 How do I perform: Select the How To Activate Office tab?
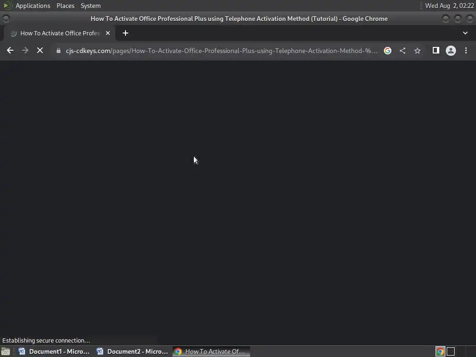pyautogui.click(x=60, y=33)
